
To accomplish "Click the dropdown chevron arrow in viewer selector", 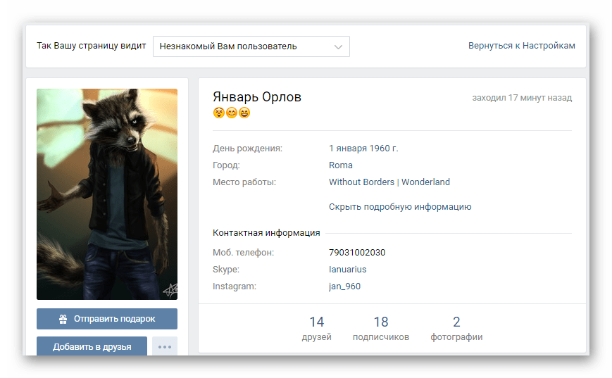I will [x=338, y=47].
